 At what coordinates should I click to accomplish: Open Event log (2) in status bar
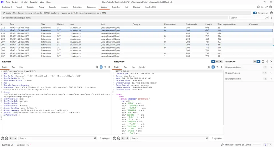[7, 145]
